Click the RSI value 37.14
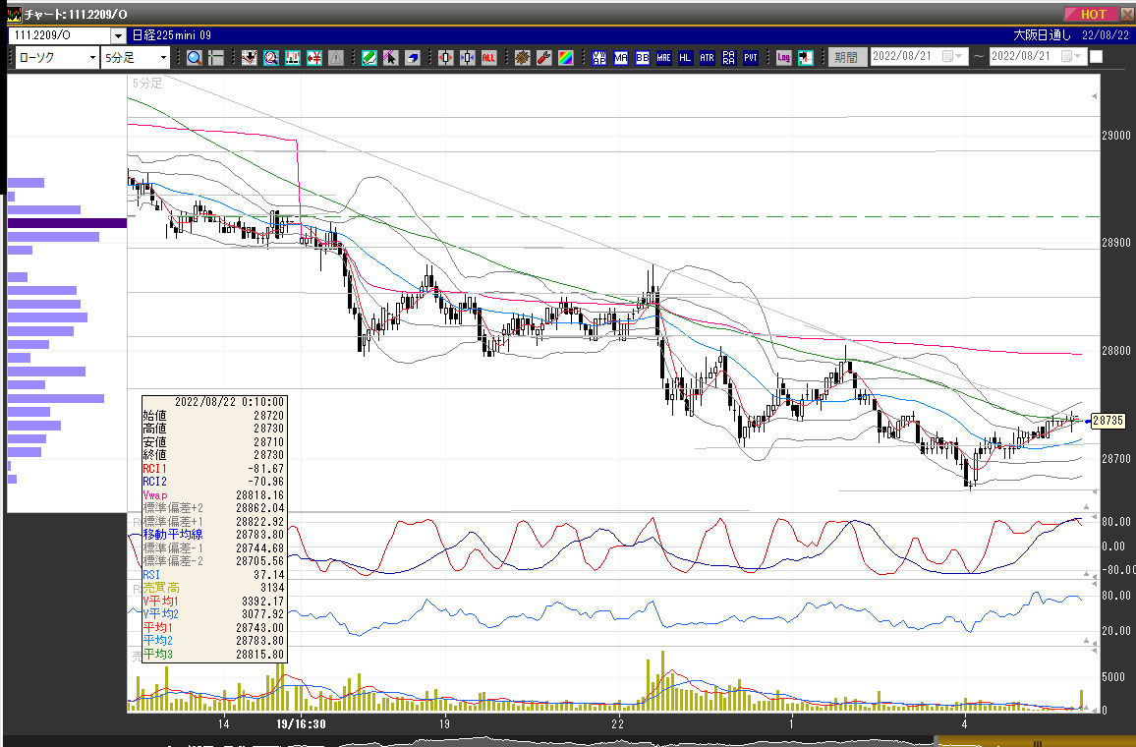The image size is (1136, 747). click(x=269, y=575)
